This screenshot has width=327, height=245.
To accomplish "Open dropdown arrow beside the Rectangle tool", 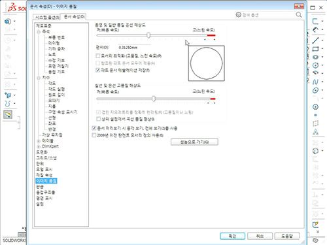I will [322, 49].
